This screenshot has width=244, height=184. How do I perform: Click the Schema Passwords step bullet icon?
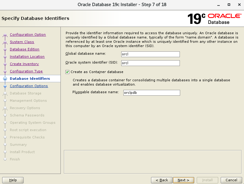point(5,115)
